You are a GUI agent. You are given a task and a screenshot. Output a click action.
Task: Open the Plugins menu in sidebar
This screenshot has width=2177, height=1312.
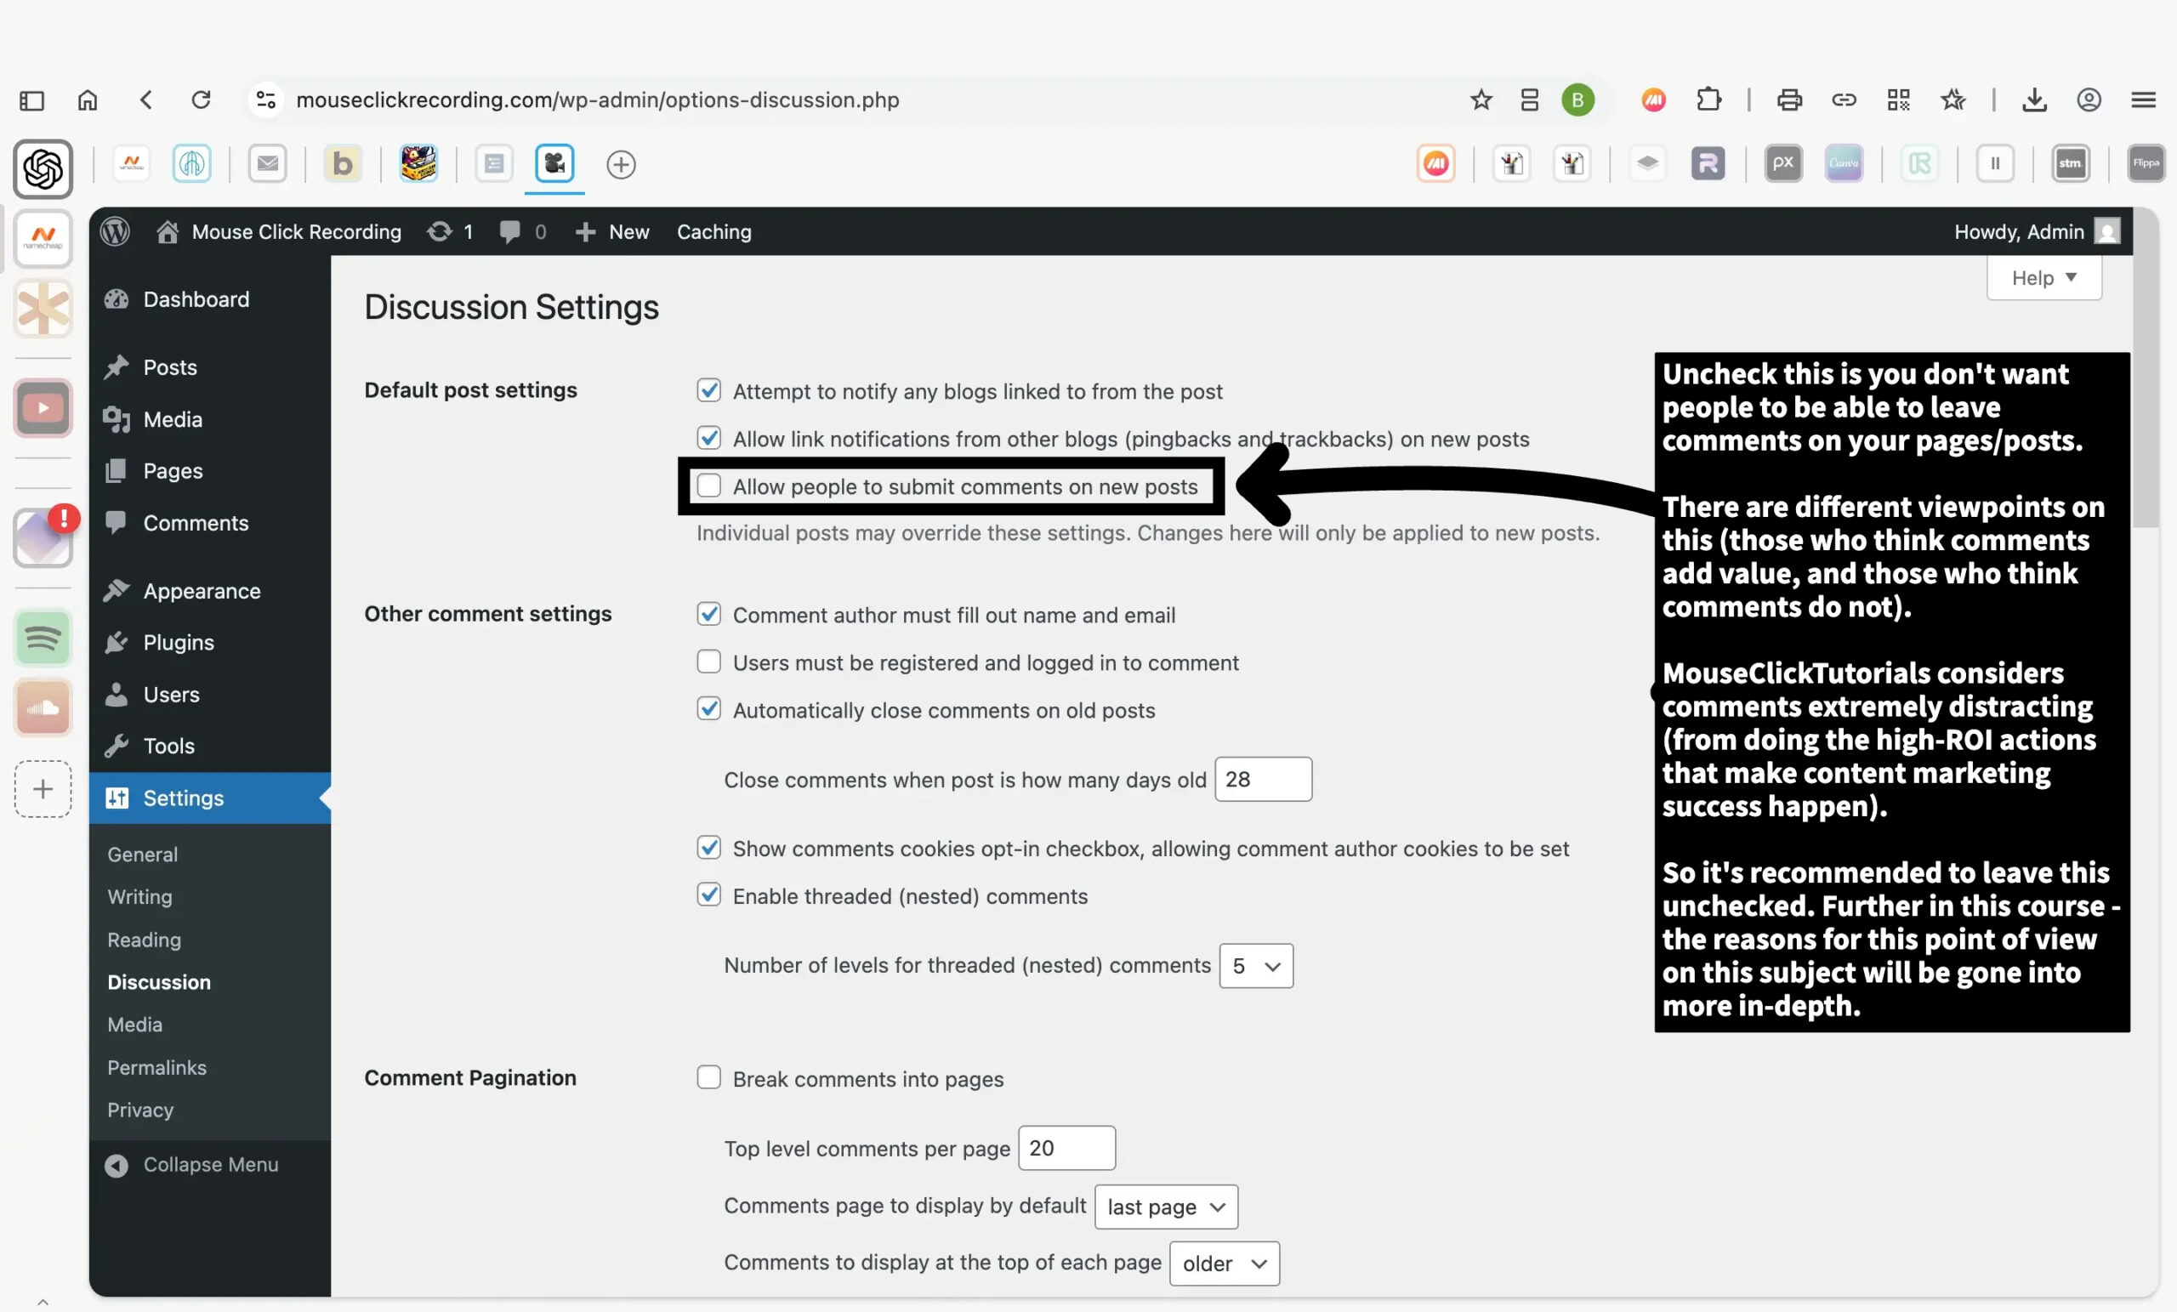pyautogui.click(x=179, y=642)
